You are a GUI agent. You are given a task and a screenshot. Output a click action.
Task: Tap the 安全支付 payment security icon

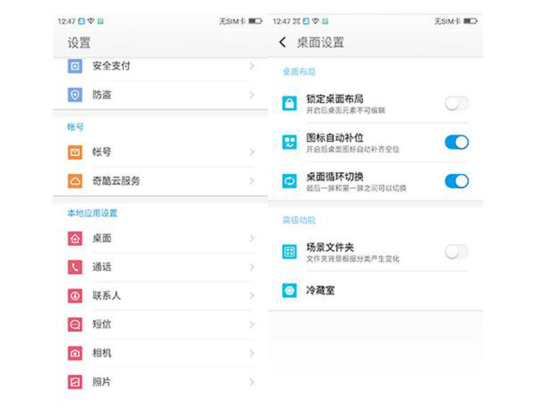(x=75, y=66)
